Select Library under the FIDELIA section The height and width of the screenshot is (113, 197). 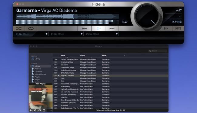(38, 59)
